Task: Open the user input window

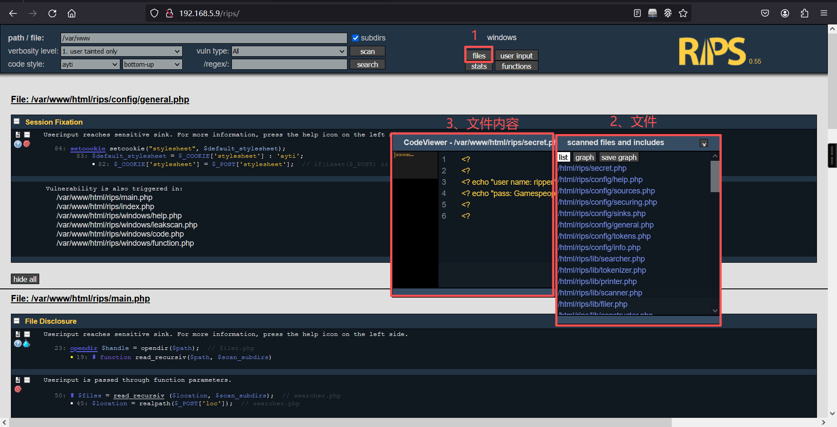Action: [516, 55]
